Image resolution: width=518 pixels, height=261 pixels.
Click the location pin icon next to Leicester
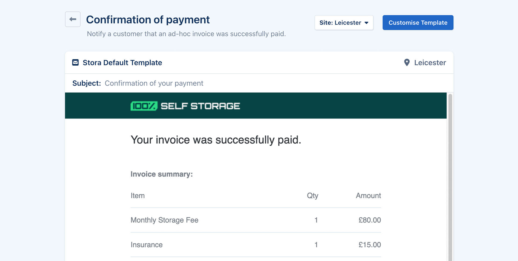pyautogui.click(x=407, y=62)
